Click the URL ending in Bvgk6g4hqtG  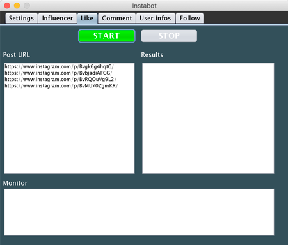[59, 67]
